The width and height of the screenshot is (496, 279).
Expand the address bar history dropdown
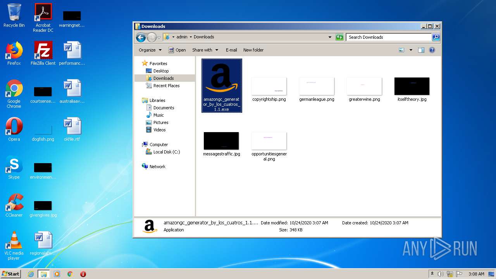tap(330, 37)
